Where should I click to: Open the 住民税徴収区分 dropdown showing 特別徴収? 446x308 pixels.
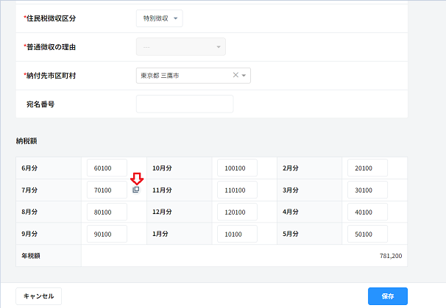159,18
